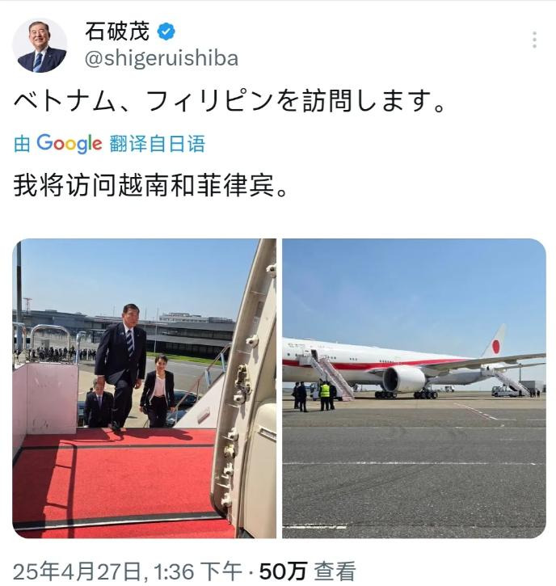The height and width of the screenshot is (586, 556).
Task: Click the man in suit climbing stairs
Action: (x=121, y=366)
